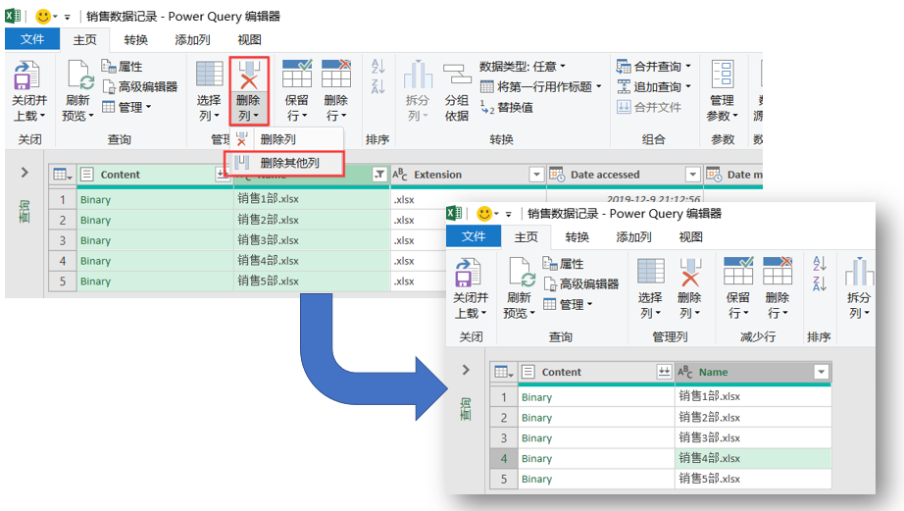Select Content column header in back window

click(x=120, y=175)
